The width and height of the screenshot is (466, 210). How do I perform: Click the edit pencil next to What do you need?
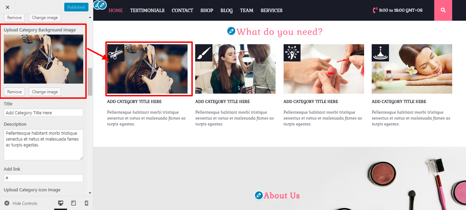[231, 31]
